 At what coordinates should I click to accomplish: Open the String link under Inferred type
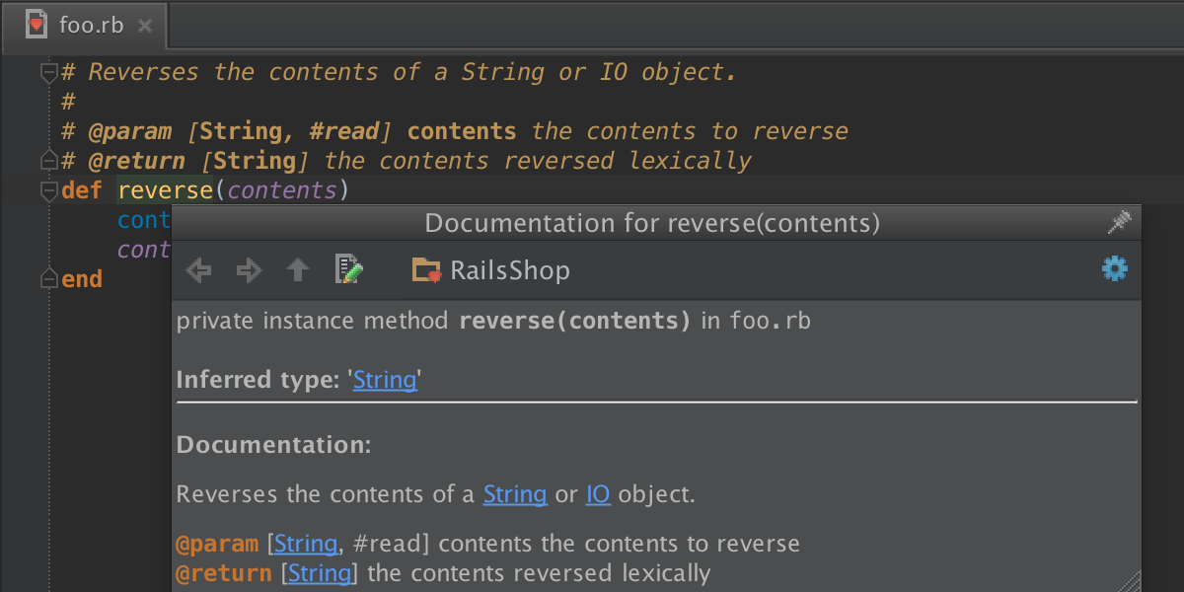click(384, 380)
